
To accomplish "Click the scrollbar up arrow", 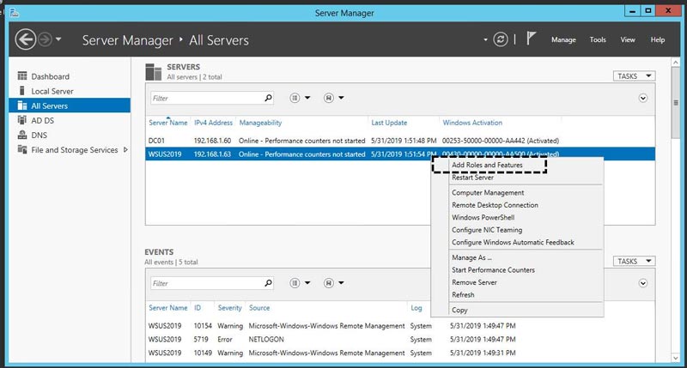I will click(676, 63).
